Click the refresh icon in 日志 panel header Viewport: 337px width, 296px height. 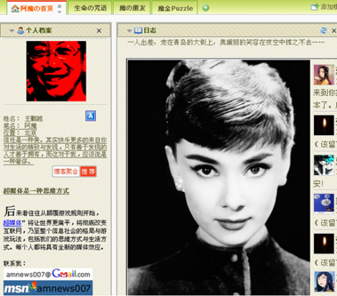pos(324,30)
